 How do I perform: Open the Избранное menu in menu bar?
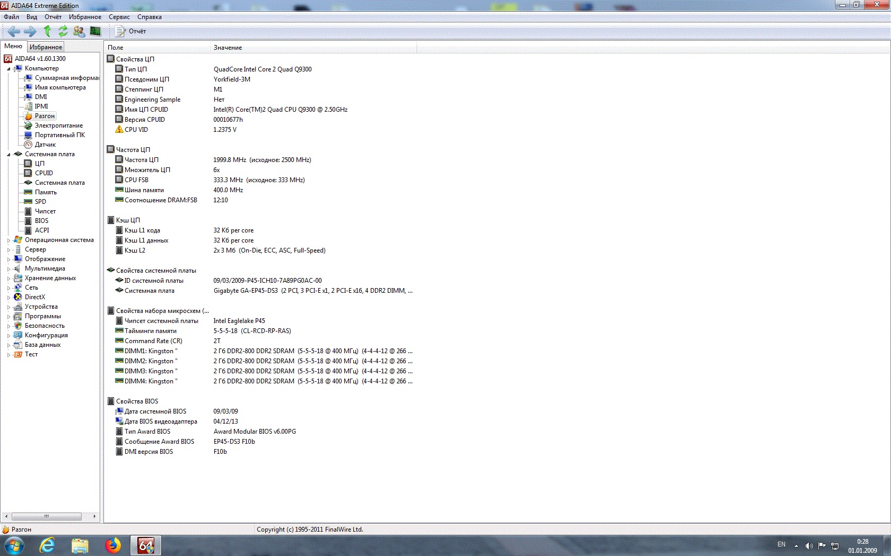(x=85, y=17)
